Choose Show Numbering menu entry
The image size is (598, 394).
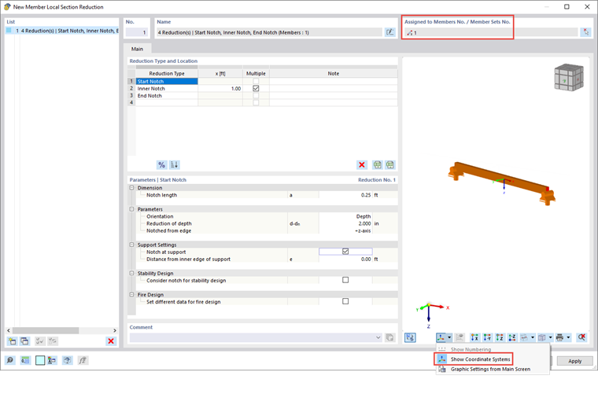point(471,349)
